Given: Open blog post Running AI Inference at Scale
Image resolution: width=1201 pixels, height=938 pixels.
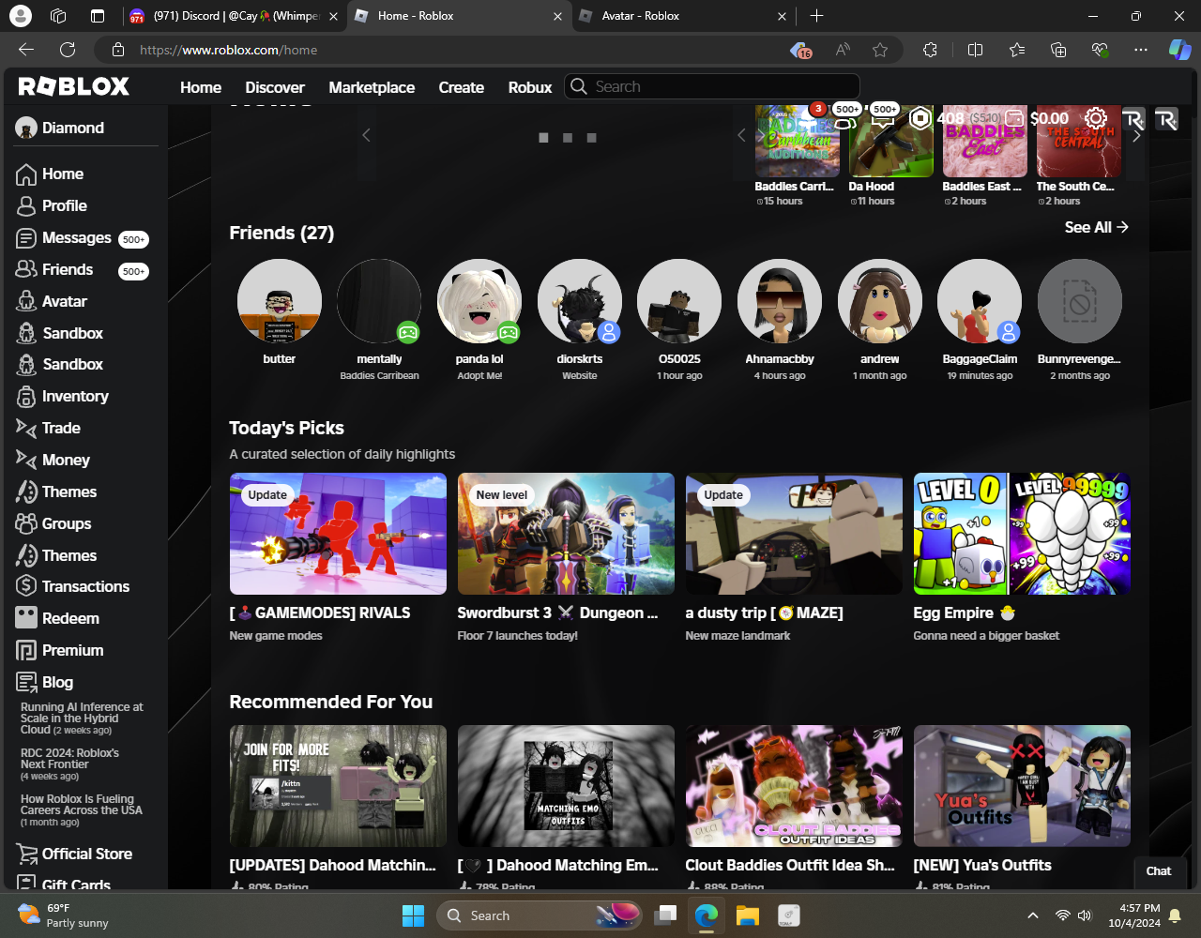Looking at the screenshot, I should point(82,719).
